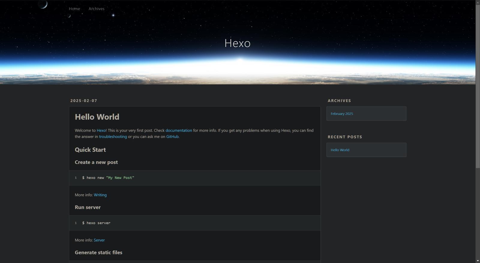Screen dimensions: 480x263
Task: Click the Writing more info link
Action: coord(100,195)
